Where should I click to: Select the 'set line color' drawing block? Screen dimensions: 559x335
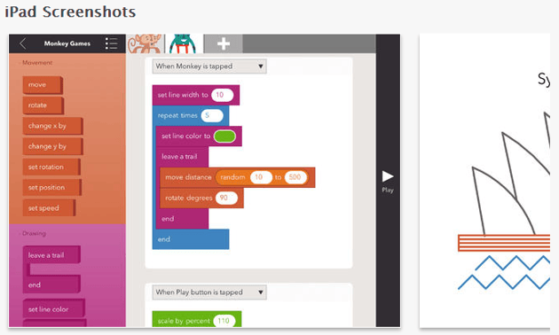click(x=54, y=308)
